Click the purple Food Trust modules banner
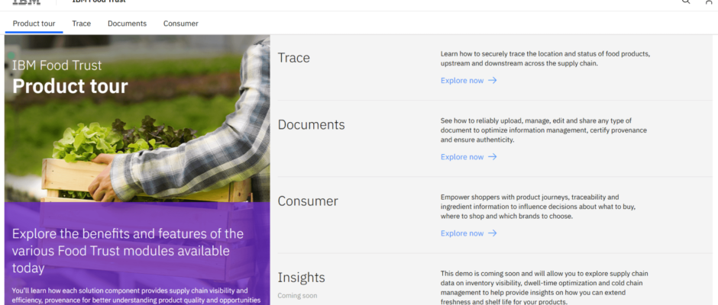718x305 pixels. tap(137, 252)
